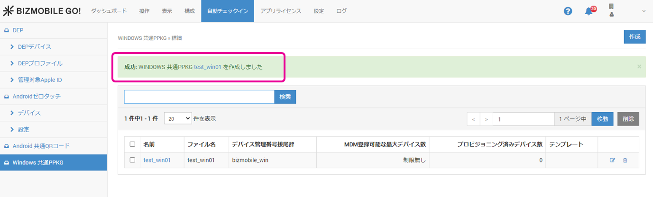This screenshot has height=197, width=653.
Task: Click the 作成 button
Action: coord(635,36)
